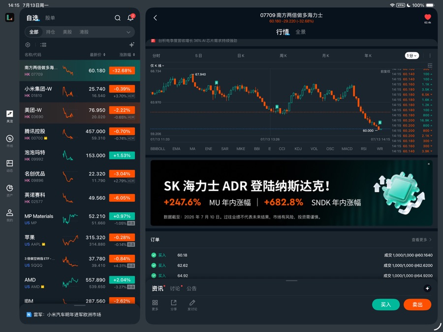Screen dimensions: 443x332
Task: Open the SK 海力士 ADR banner
Action: [291, 193]
